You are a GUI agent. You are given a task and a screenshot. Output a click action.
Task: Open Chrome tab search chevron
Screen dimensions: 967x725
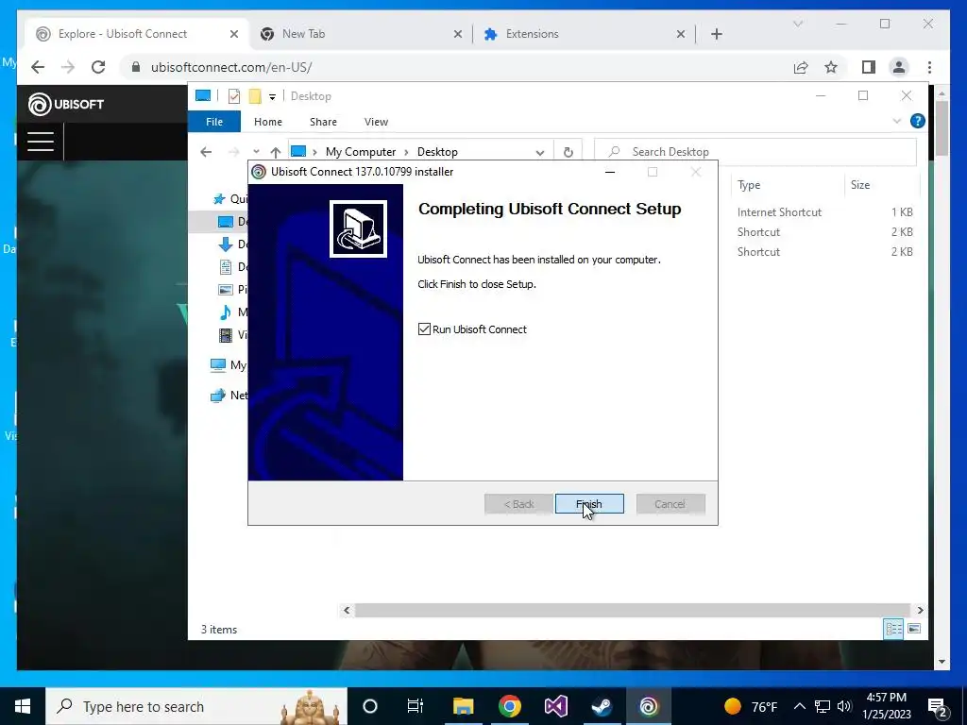[x=797, y=24]
